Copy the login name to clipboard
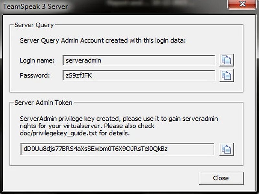 click(x=226, y=60)
